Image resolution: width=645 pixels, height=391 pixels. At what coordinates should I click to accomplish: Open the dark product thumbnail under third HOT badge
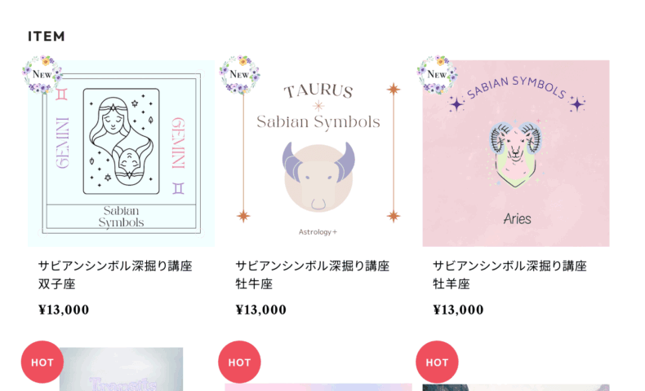pyautogui.click(x=516, y=387)
